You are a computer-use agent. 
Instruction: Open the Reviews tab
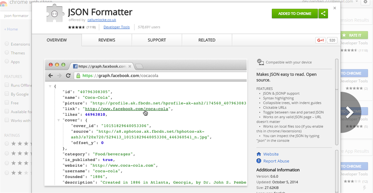click(107, 40)
